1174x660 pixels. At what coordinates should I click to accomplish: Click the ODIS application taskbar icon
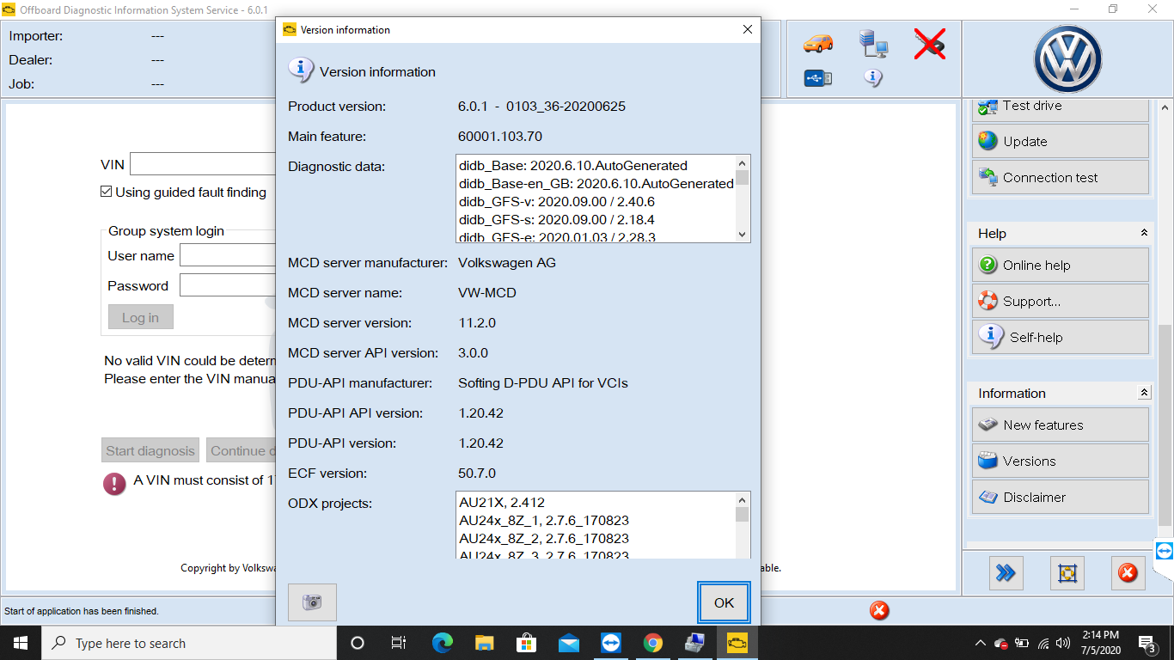click(737, 643)
